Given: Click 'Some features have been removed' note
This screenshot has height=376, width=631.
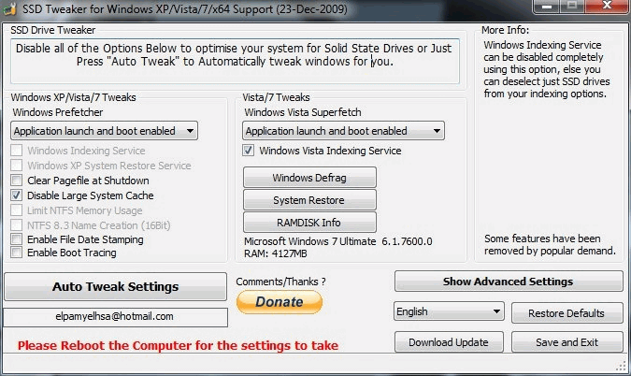Looking at the screenshot, I should [x=550, y=245].
